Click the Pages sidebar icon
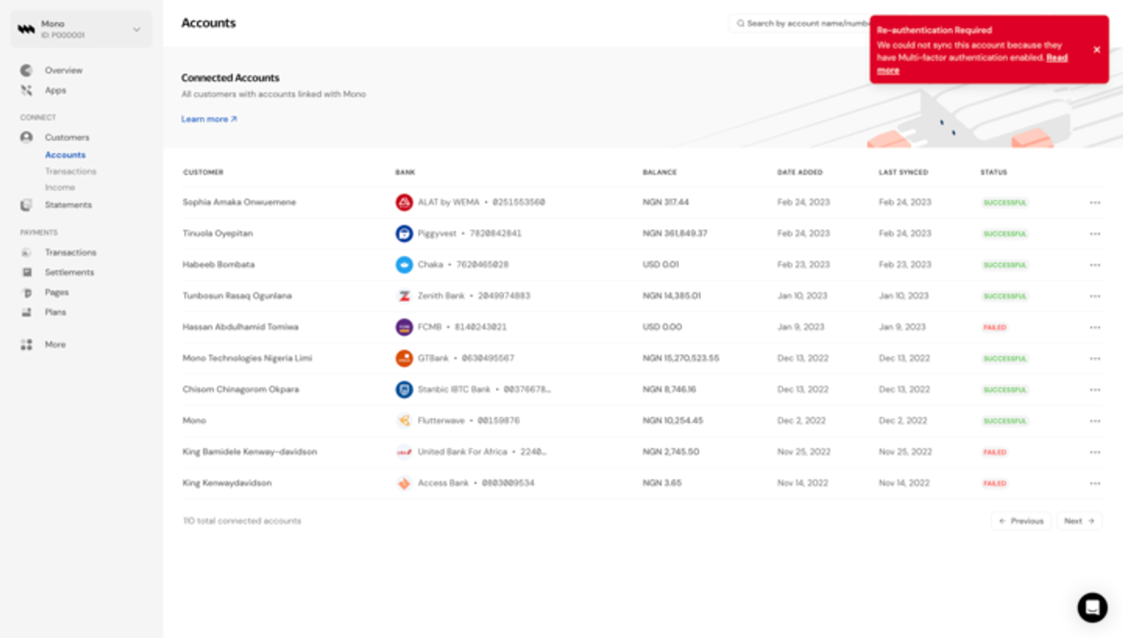The image size is (1123, 638). coord(26,292)
